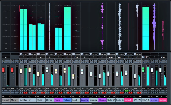
Task: Click the mono icon on Mono In channel
Action: pyautogui.click(x=12, y=96)
